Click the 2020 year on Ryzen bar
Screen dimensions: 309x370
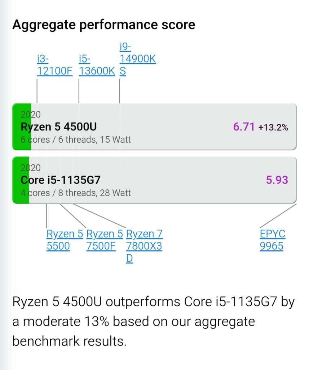click(31, 115)
